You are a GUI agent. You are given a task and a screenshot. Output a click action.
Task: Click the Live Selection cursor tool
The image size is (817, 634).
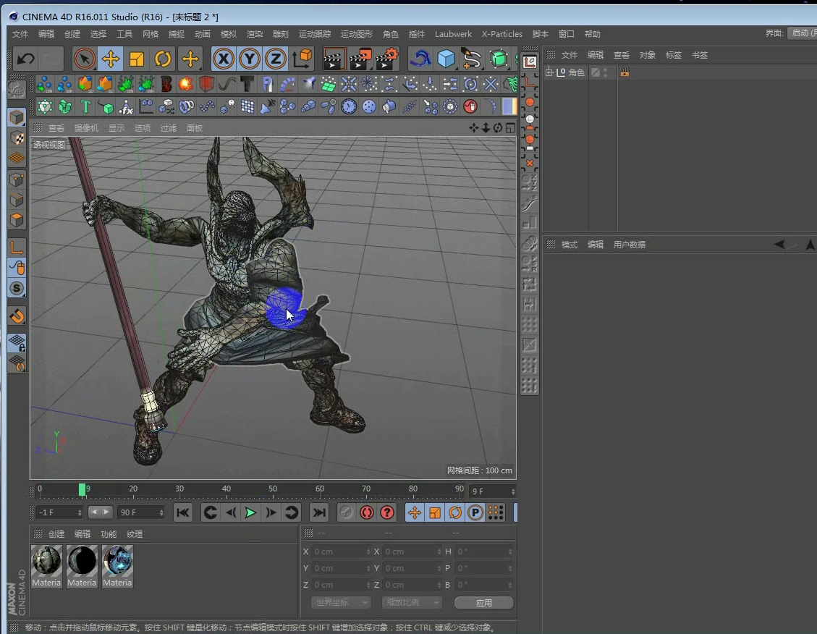84,59
